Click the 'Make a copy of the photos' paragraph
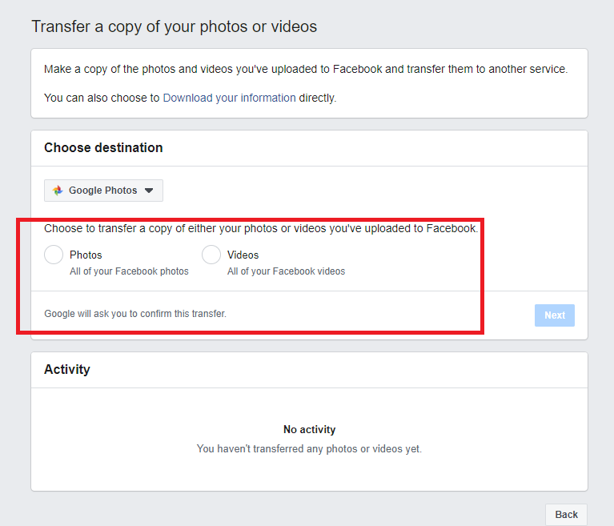The width and height of the screenshot is (614, 526). click(305, 69)
